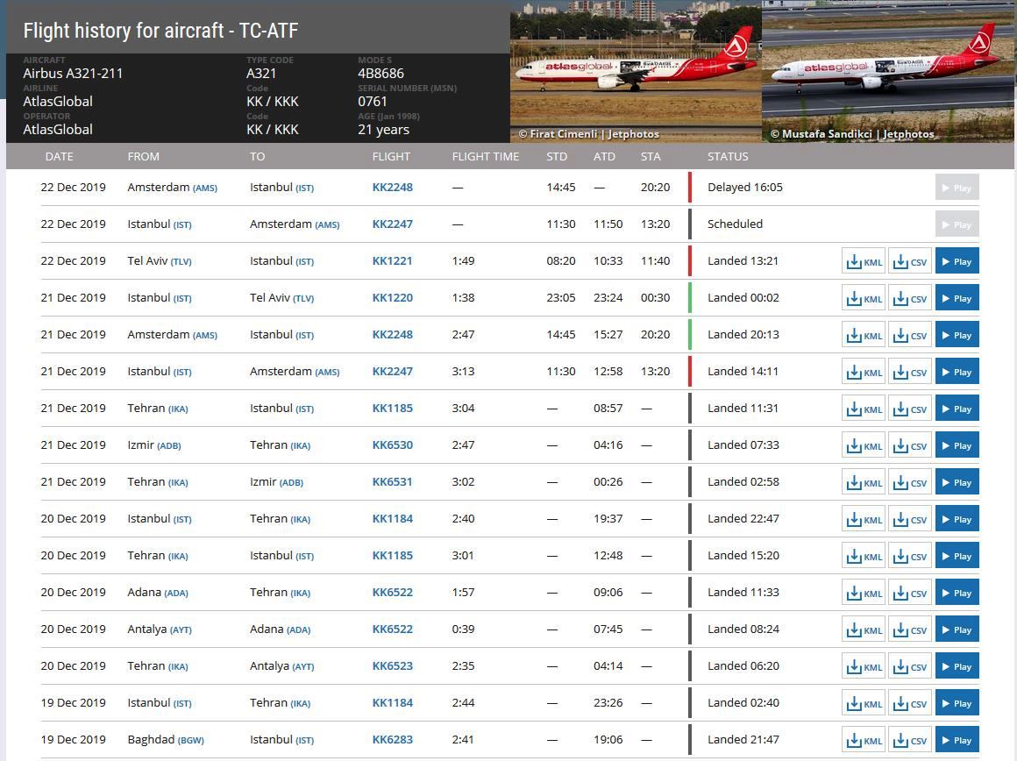The width and height of the screenshot is (1017, 761).
Task: Open flight KK1220 link
Action: coord(393,298)
